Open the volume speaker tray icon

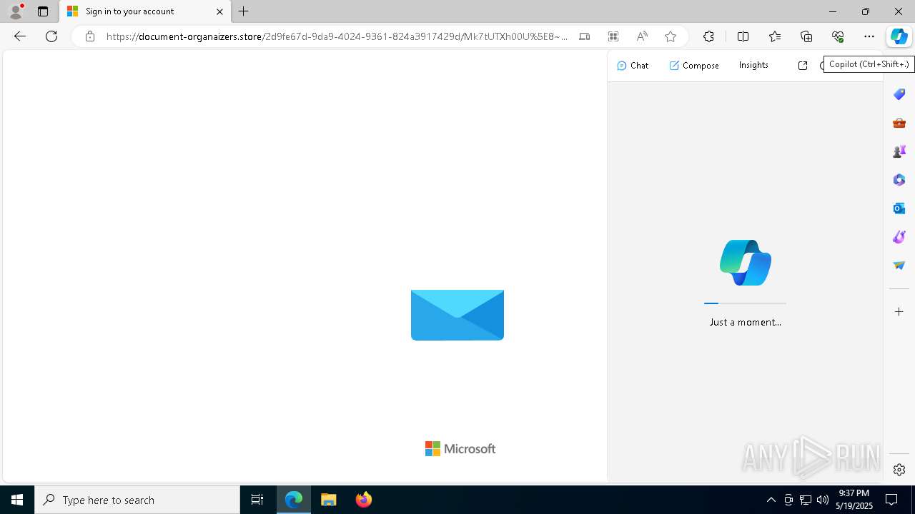pyautogui.click(x=823, y=500)
